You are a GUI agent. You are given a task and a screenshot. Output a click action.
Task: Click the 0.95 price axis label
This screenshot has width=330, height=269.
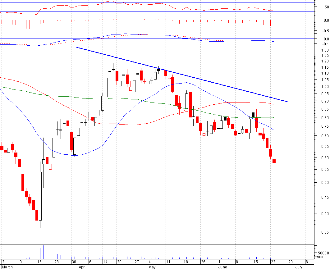tap(325, 93)
